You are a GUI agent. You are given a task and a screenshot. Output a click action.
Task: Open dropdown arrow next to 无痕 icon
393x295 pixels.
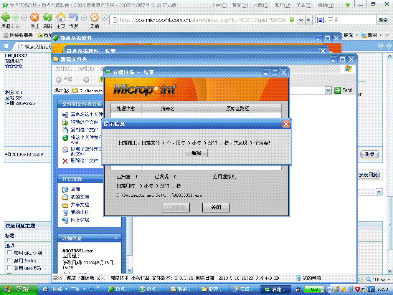(x=105, y=18)
